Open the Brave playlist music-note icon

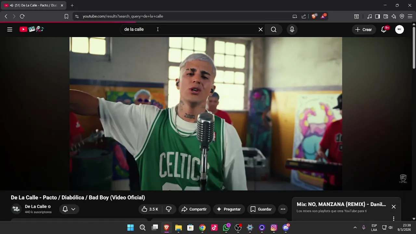point(370,16)
